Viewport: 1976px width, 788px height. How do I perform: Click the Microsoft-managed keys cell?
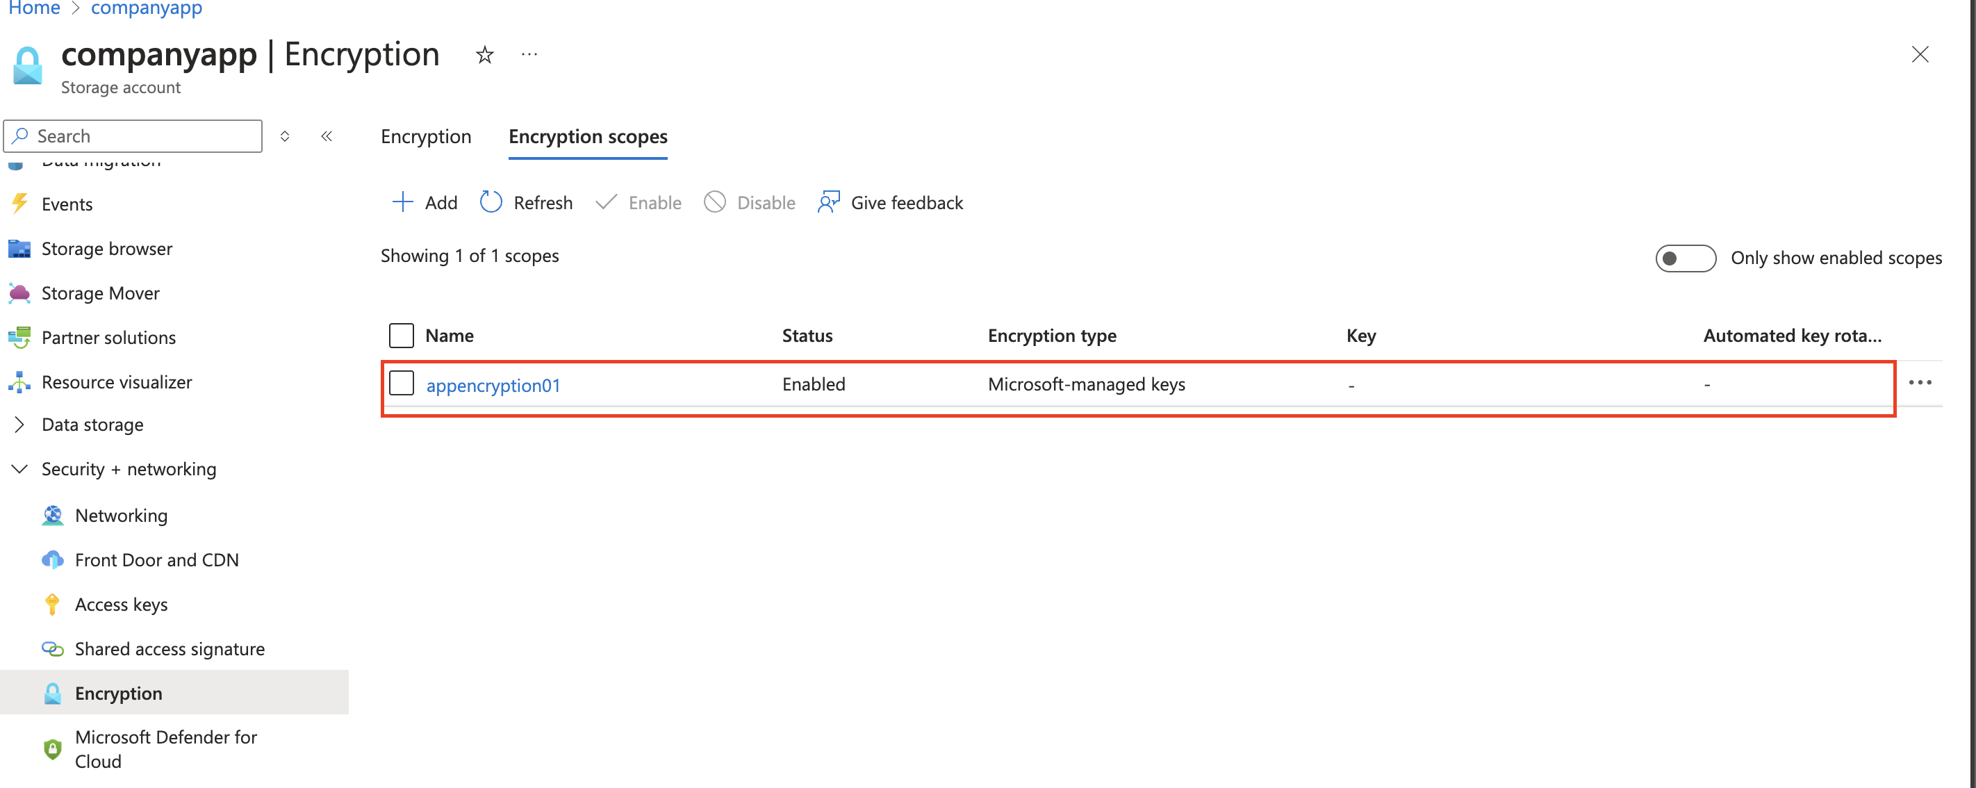tap(1086, 384)
